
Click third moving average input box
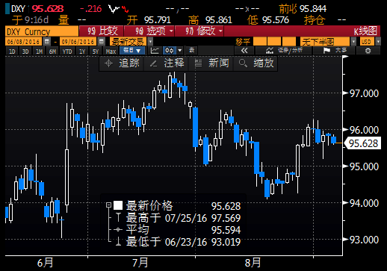289,42
